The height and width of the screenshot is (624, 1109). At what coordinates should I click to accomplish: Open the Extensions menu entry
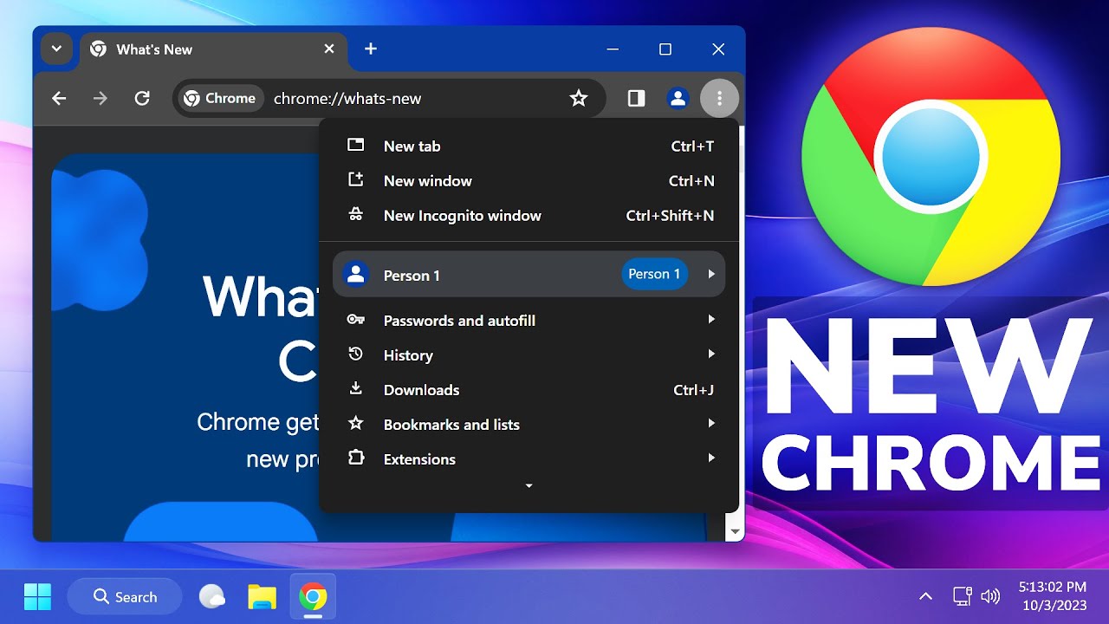pyautogui.click(x=529, y=459)
